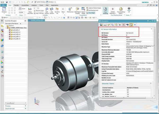Click the printer icon in Information window

point(105,25)
